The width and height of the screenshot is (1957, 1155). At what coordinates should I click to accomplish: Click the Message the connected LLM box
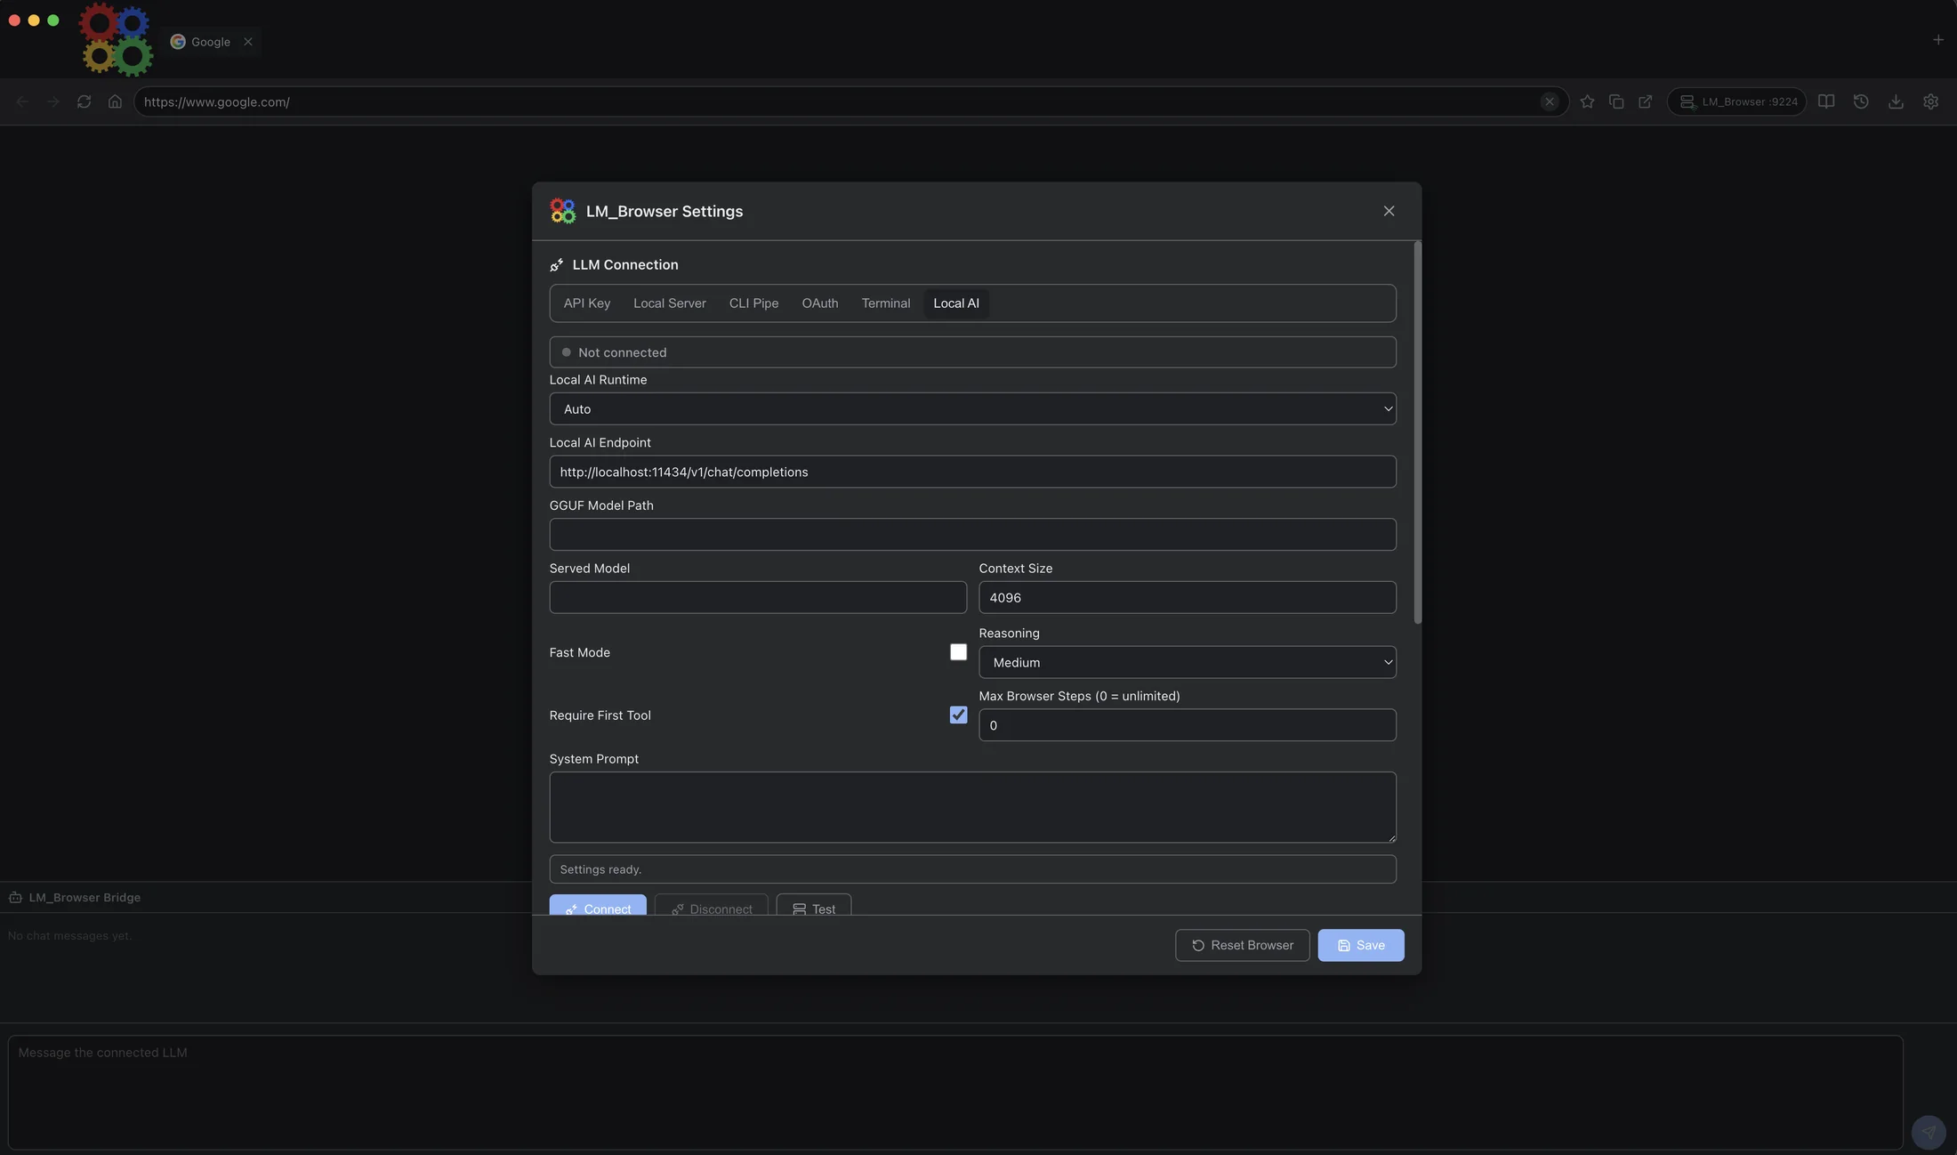coord(955,1092)
